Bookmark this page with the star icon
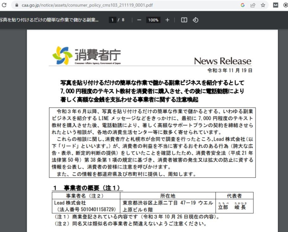The image size is (288, 232). [x=263, y=5]
